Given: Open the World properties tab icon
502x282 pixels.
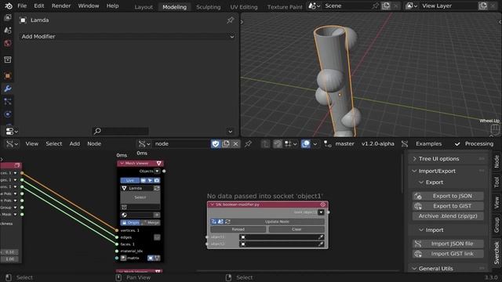Looking at the screenshot, I should coord(8,43).
